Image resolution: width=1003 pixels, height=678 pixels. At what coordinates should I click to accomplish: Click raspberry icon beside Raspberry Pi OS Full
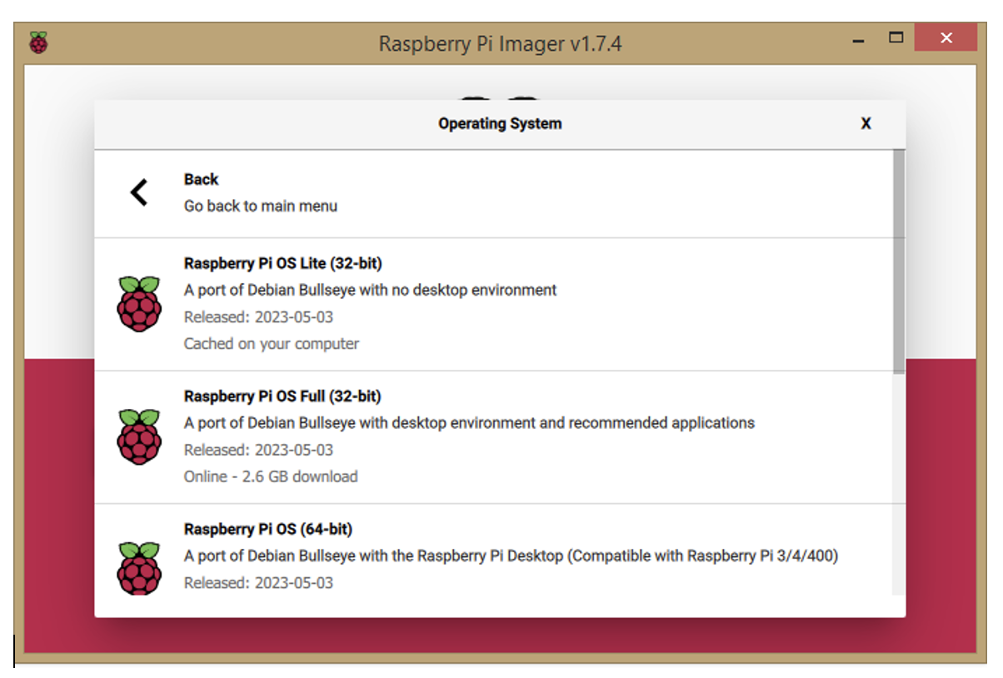coord(139,436)
